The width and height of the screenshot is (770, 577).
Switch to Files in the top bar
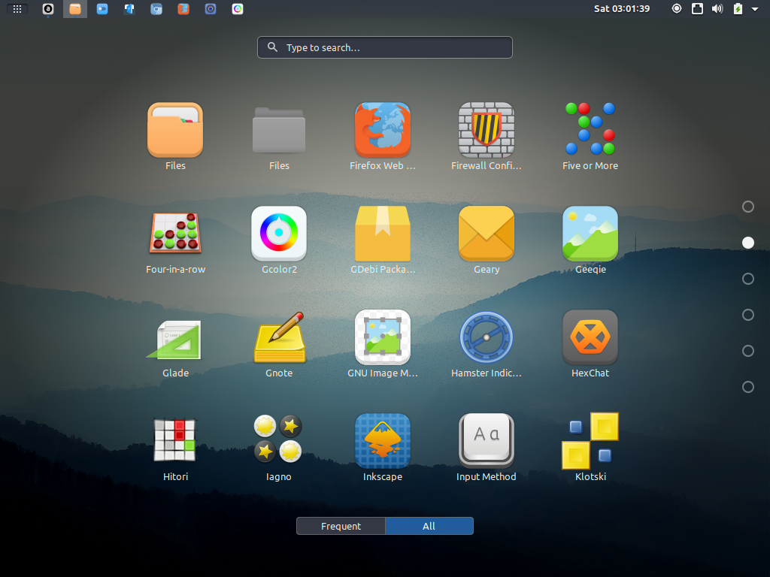pyautogui.click(x=75, y=9)
